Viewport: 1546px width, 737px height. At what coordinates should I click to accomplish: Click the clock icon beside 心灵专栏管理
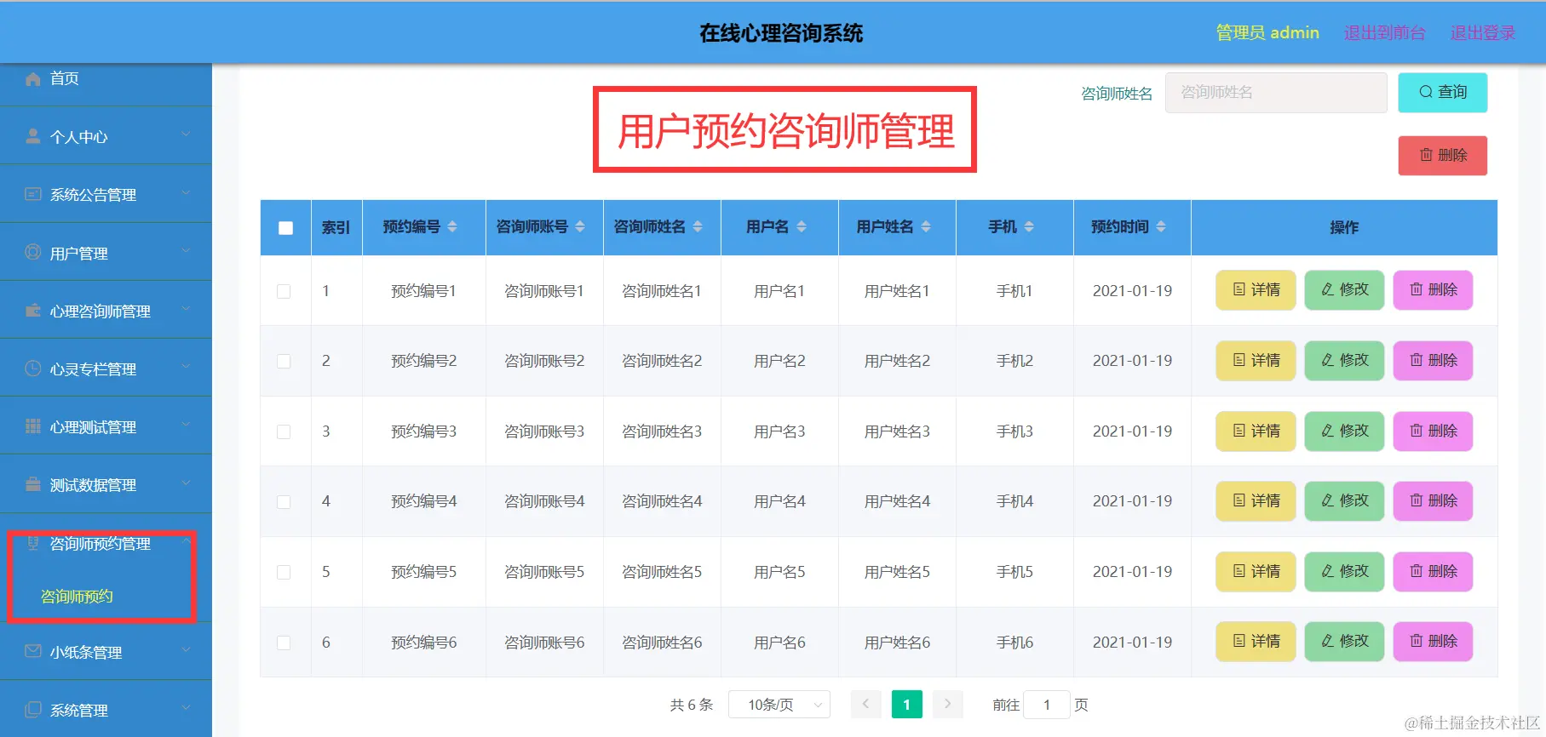coord(33,368)
